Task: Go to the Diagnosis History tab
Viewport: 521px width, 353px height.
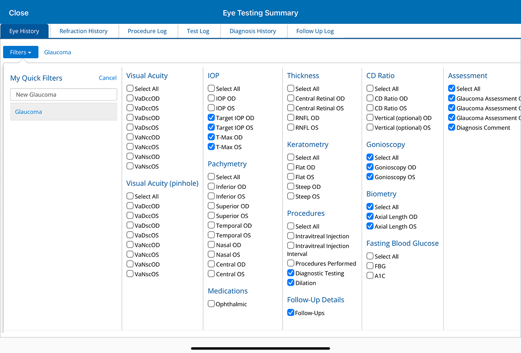Action: [x=253, y=31]
